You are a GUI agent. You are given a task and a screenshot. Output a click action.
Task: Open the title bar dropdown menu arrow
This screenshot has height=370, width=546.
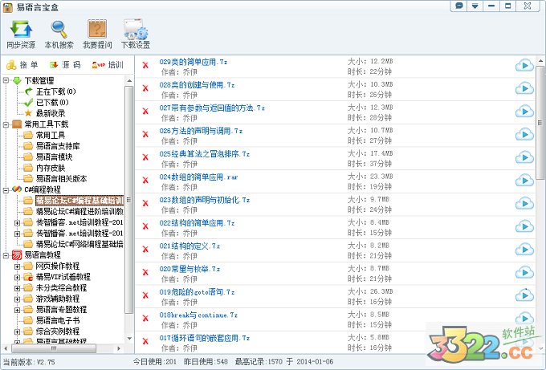475,6
